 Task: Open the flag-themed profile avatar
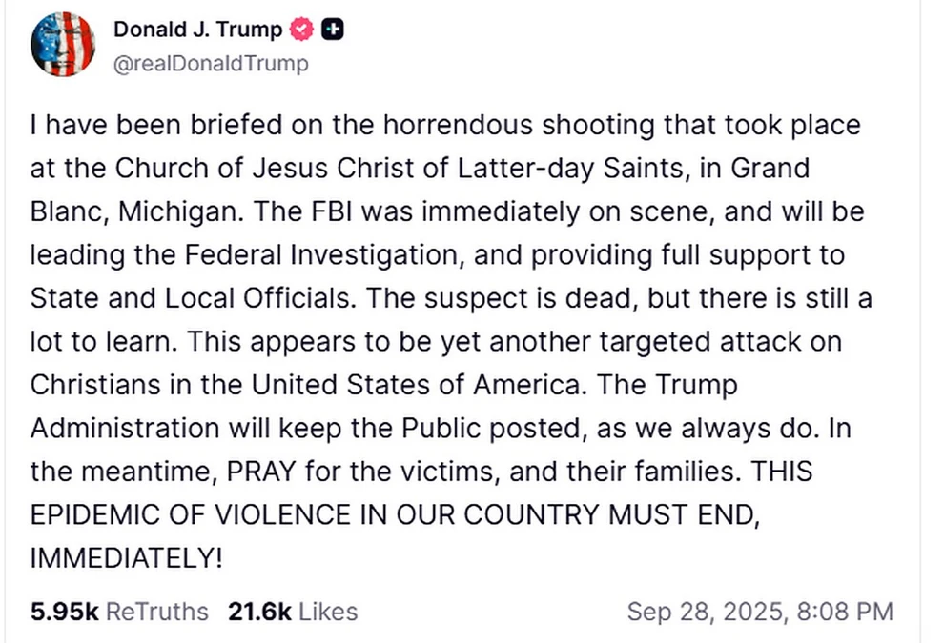tap(63, 45)
